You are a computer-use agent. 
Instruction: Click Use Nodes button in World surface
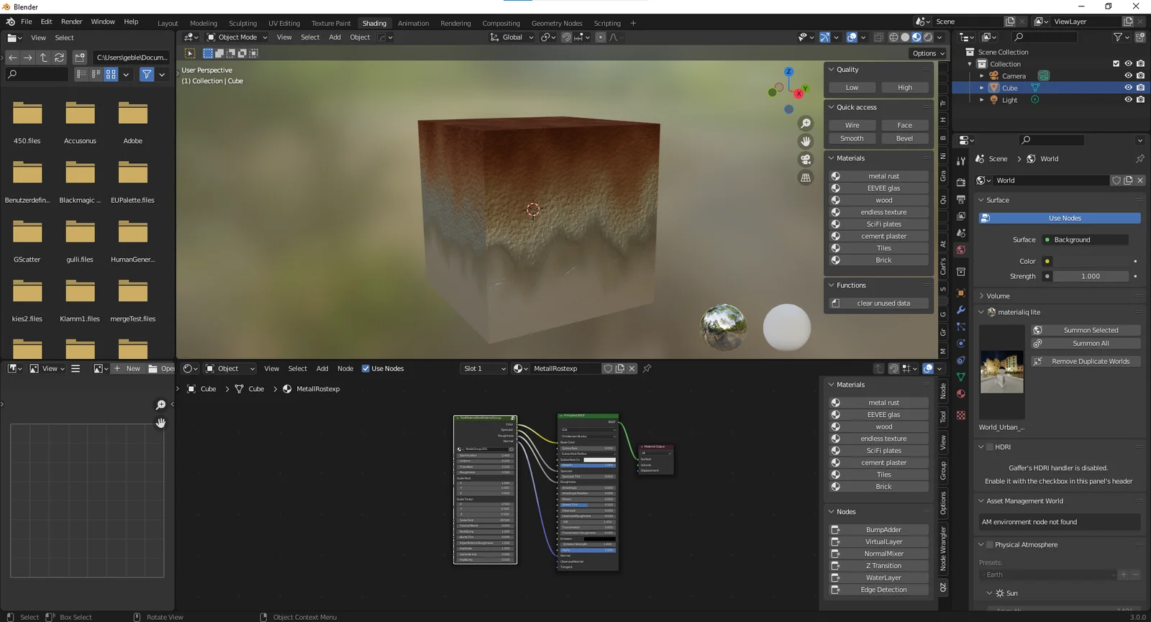tap(1059, 218)
